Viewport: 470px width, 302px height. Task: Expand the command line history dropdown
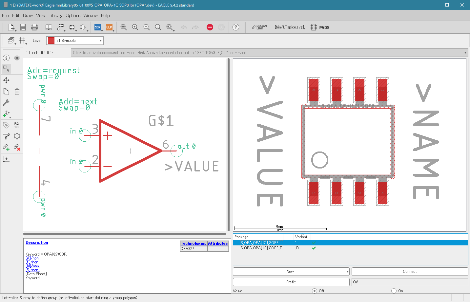point(465,53)
